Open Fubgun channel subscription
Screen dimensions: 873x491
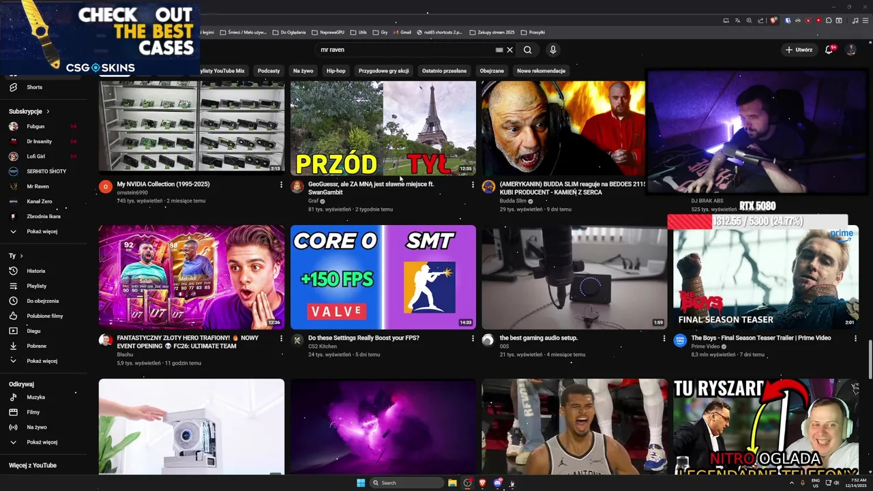click(x=35, y=126)
